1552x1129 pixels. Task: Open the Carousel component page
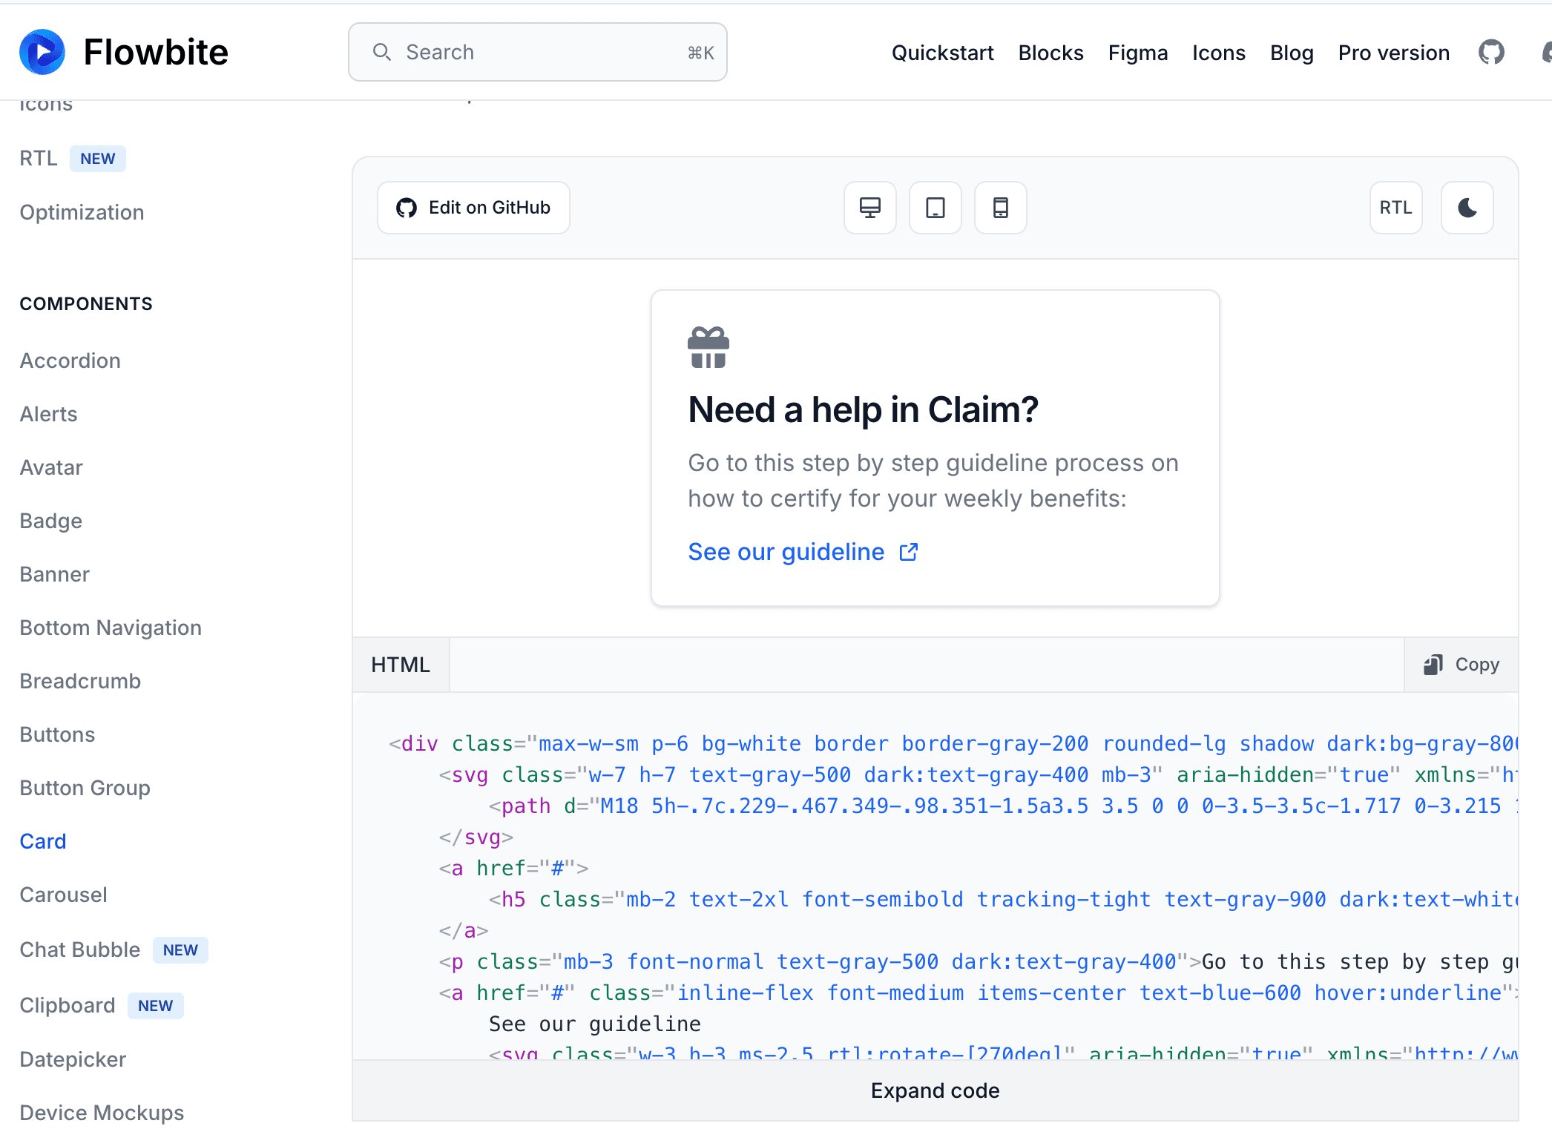pos(64,895)
